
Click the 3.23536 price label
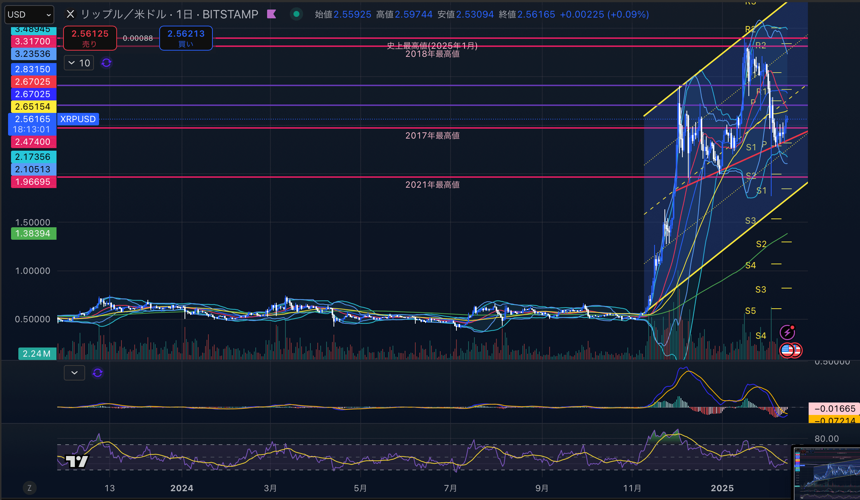click(x=34, y=54)
